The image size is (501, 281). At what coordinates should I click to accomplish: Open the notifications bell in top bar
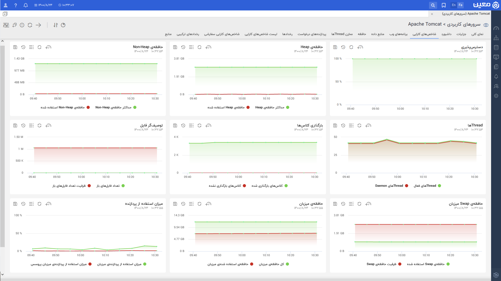26,5
